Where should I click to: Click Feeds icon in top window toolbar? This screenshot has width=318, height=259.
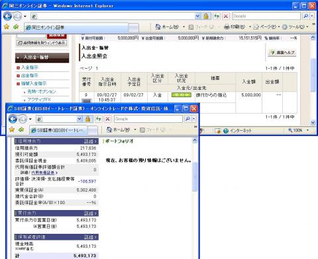tap(191, 27)
